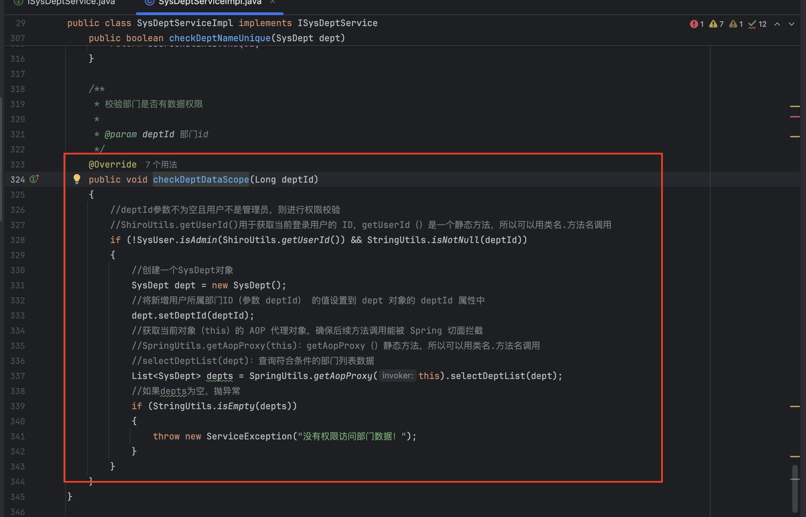Jump to next highlighted problem with the down arrow

tap(792, 24)
